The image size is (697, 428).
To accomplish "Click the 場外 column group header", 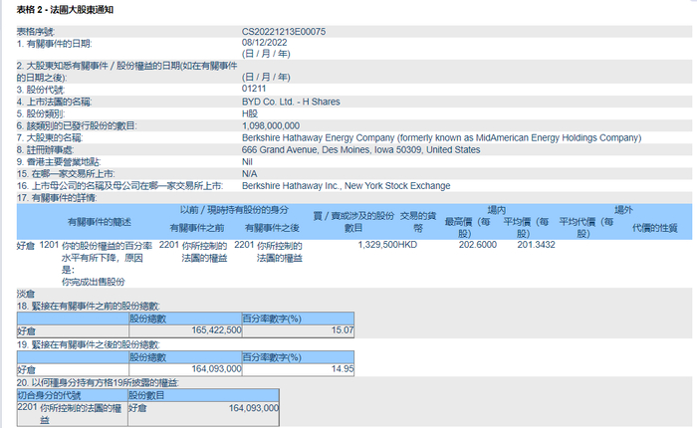I will (623, 210).
